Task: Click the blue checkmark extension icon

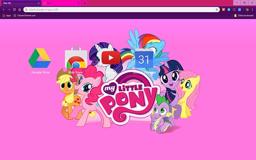Action: pos(240,10)
